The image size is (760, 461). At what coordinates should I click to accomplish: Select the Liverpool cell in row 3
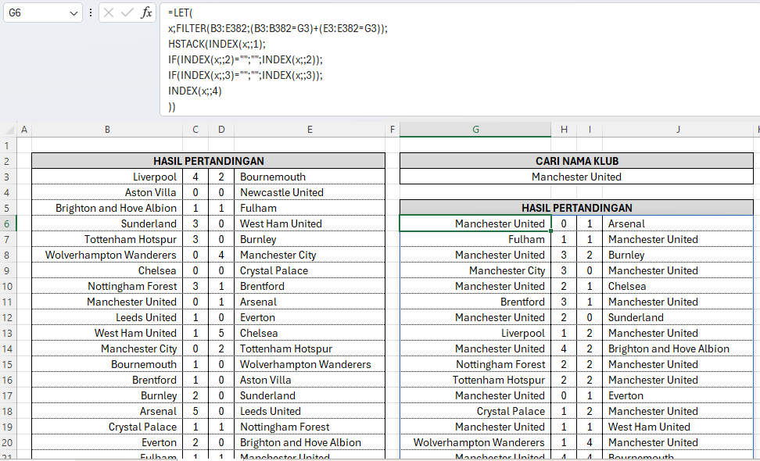coord(107,177)
